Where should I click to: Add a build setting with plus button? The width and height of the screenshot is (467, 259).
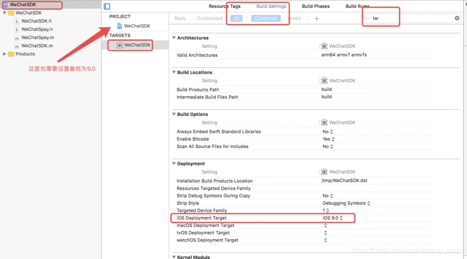317,19
